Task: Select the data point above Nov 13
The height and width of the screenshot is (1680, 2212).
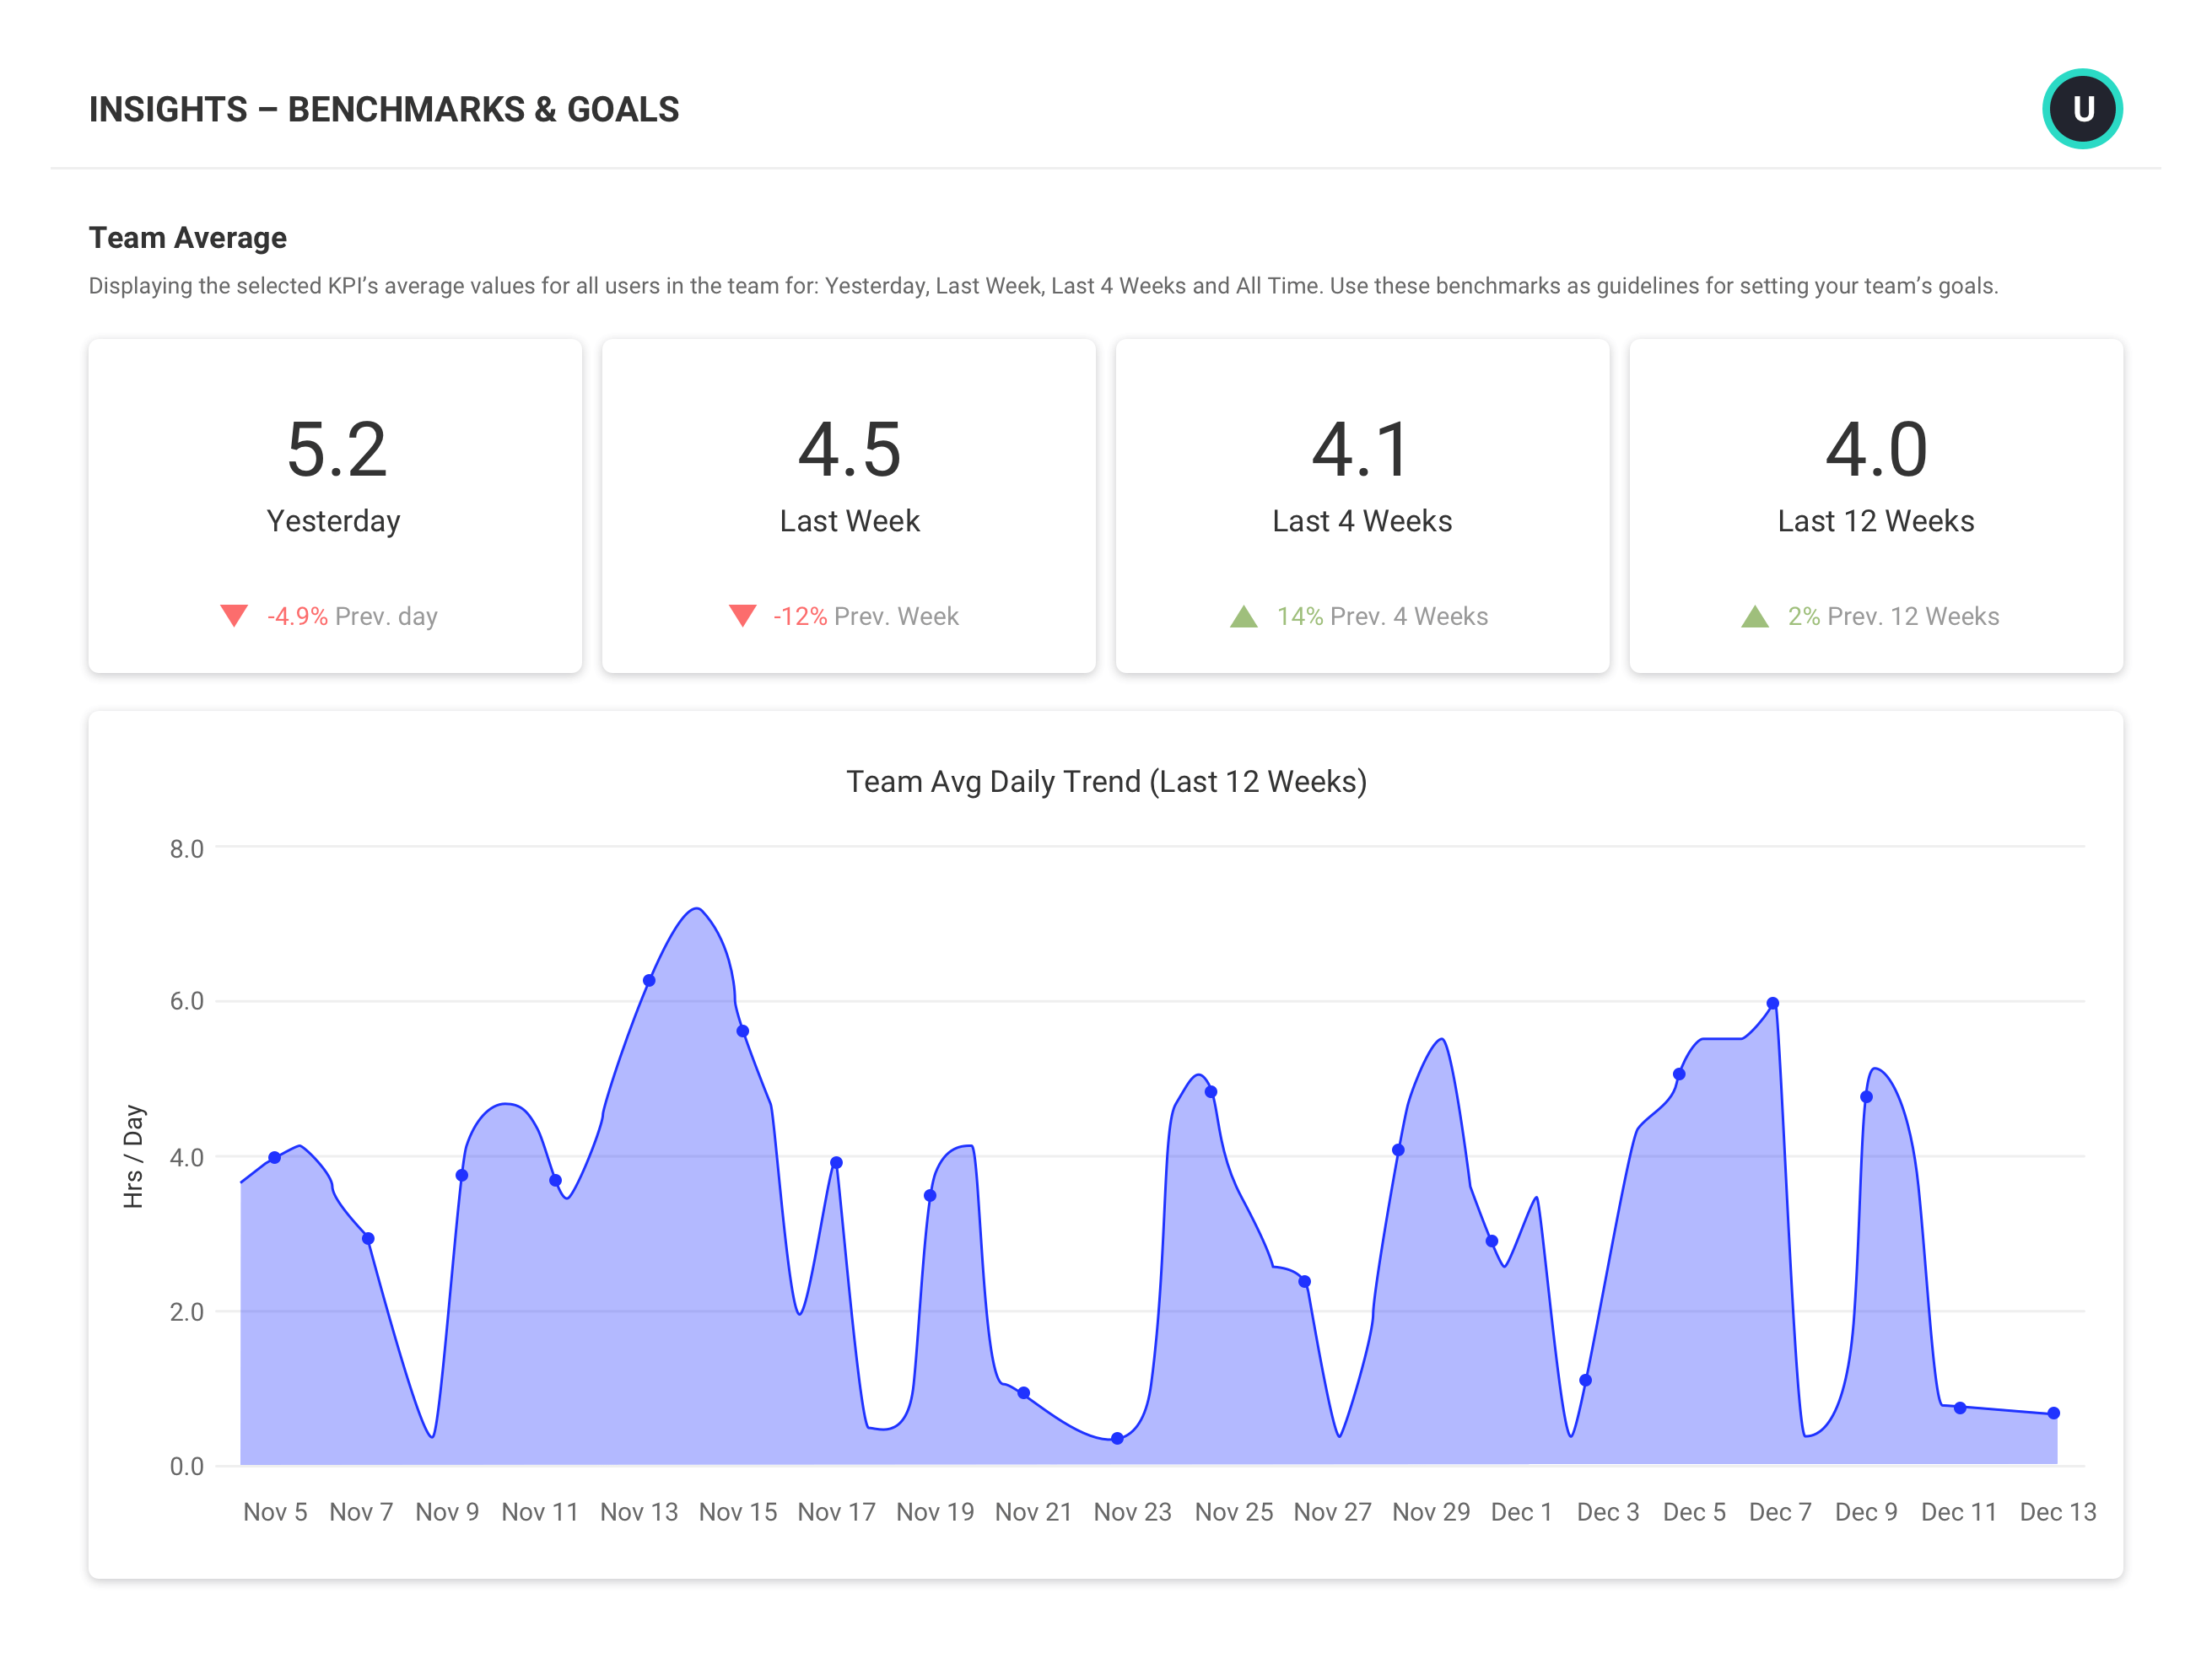Action: 648,981
